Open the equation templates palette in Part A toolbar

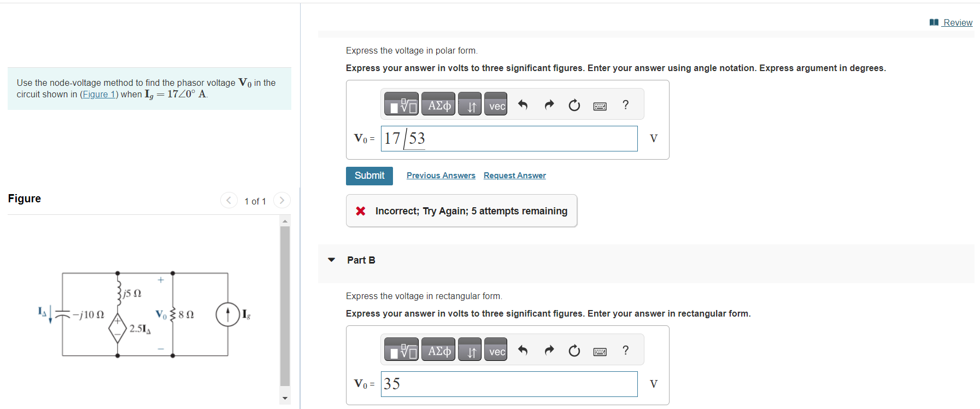tap(401, 104)
